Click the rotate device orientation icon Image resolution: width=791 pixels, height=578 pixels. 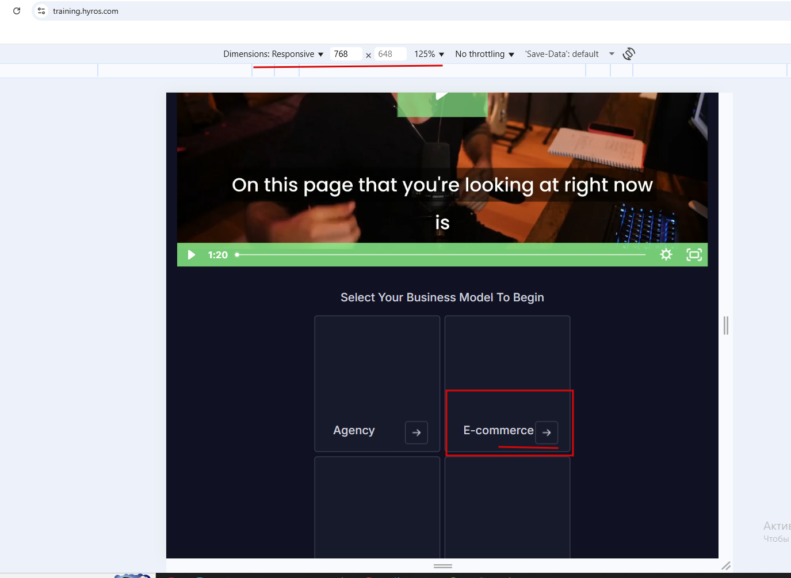(629, 54)
